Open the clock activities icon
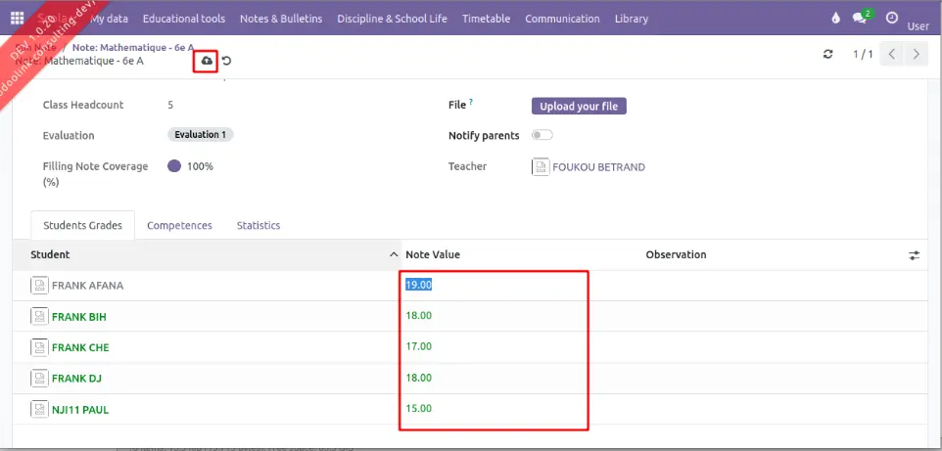942x451 pixels. (x=891, y=18)
